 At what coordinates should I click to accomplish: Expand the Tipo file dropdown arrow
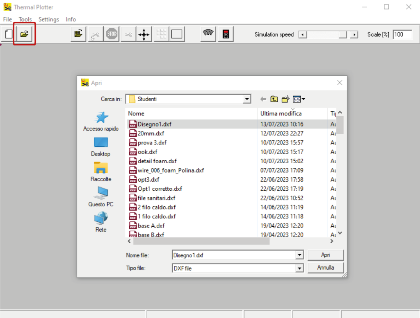299,268
